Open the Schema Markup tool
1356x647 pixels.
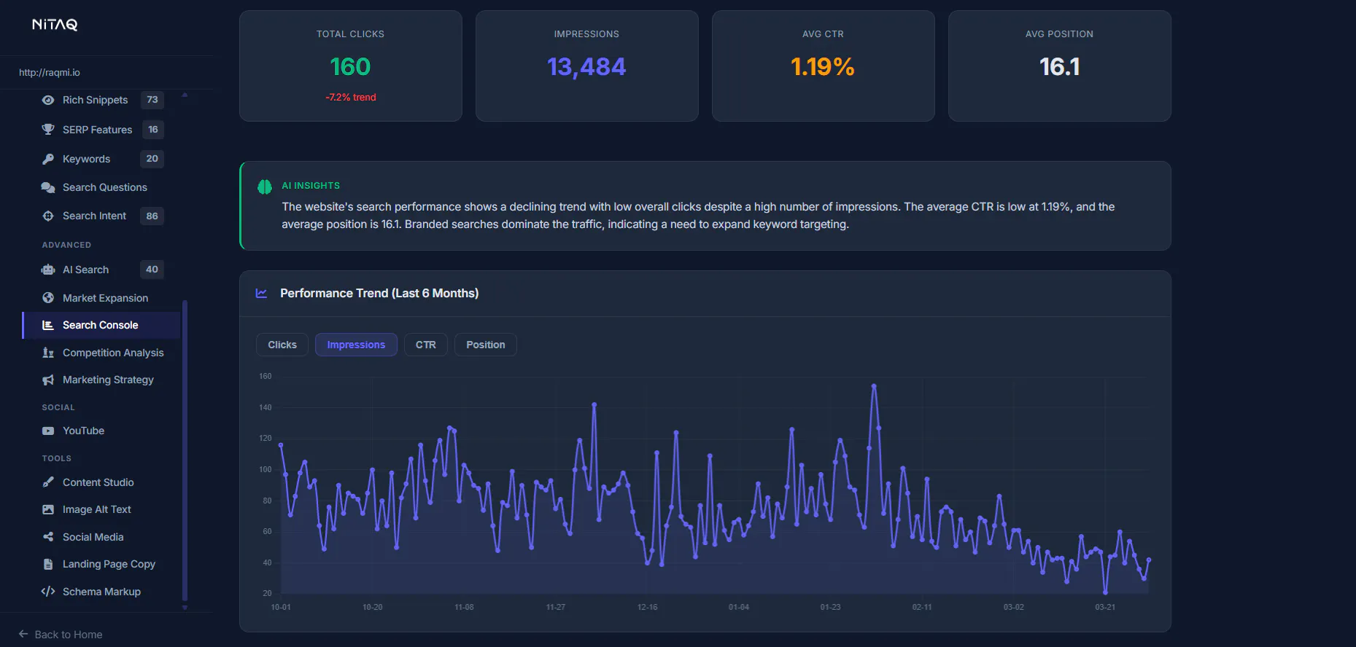[x=101, y=592]
